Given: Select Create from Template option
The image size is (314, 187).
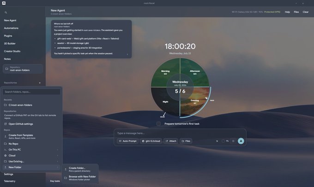Looking at the screenshot, I should pos(31,136).
